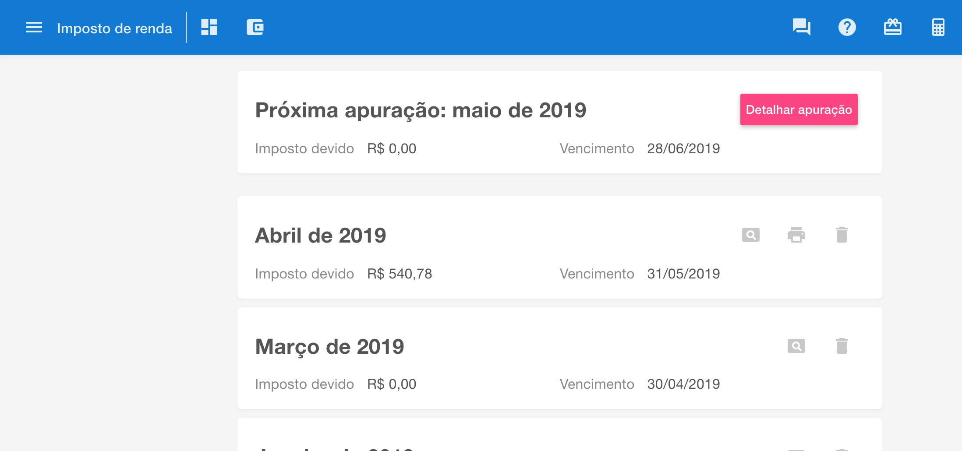Click the Detalhar apuração button
Image resolution: width=962 pixels, height=451 pixels.
pyautogui.click(x=799, y=109)
